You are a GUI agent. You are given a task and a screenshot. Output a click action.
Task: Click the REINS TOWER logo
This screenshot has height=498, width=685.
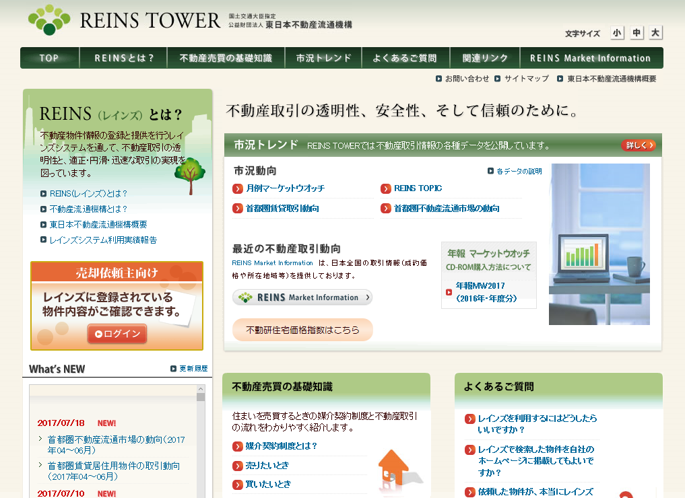[125, 20]
